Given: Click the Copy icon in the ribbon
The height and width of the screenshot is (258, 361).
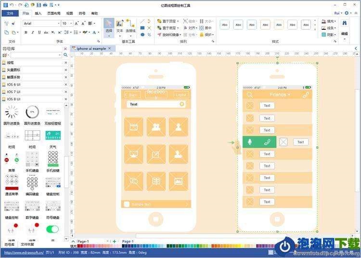Looking at the screenshot, I should point(6,32).
